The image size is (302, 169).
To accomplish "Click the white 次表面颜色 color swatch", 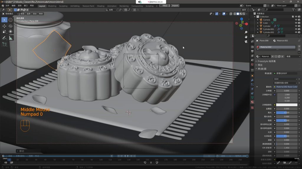I will pyautogui.click(x=287, y=105).
